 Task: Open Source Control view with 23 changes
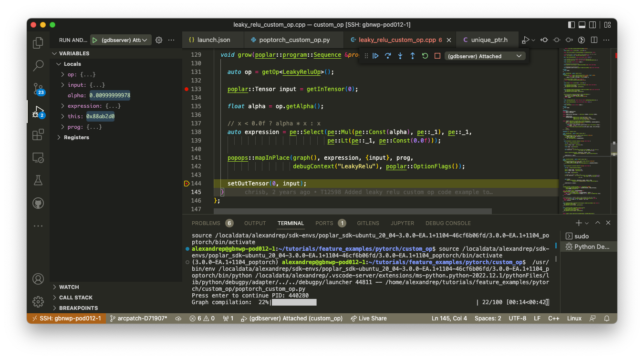(x=38, y=89)
